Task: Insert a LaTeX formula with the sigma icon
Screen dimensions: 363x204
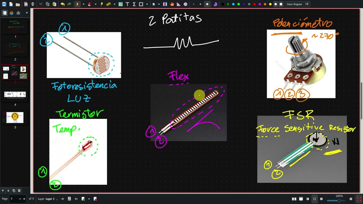Action: 134,4
